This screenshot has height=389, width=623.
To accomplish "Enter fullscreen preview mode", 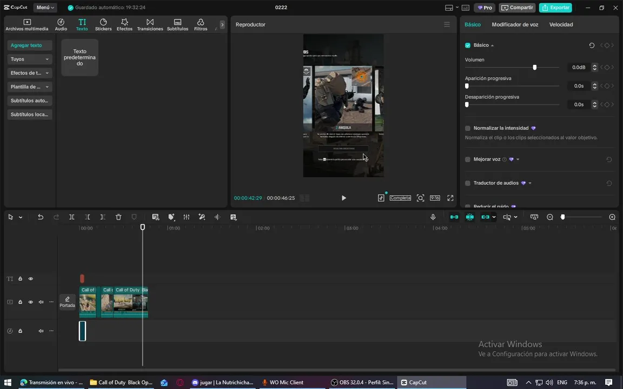I will [450, 198].
